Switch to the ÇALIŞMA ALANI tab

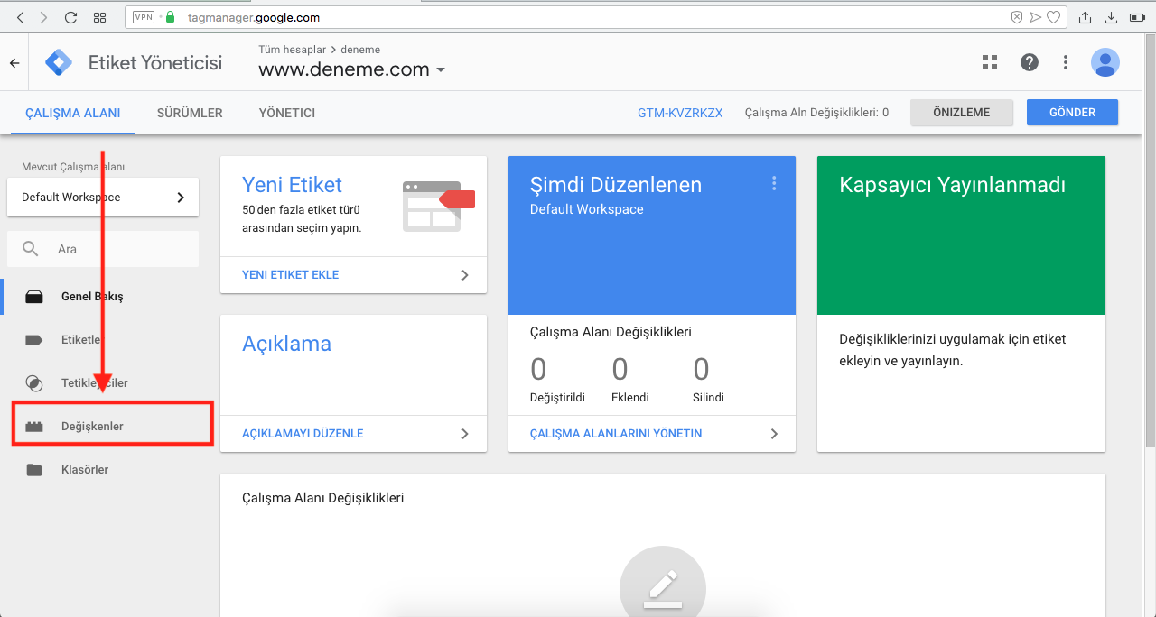[73, 113]
